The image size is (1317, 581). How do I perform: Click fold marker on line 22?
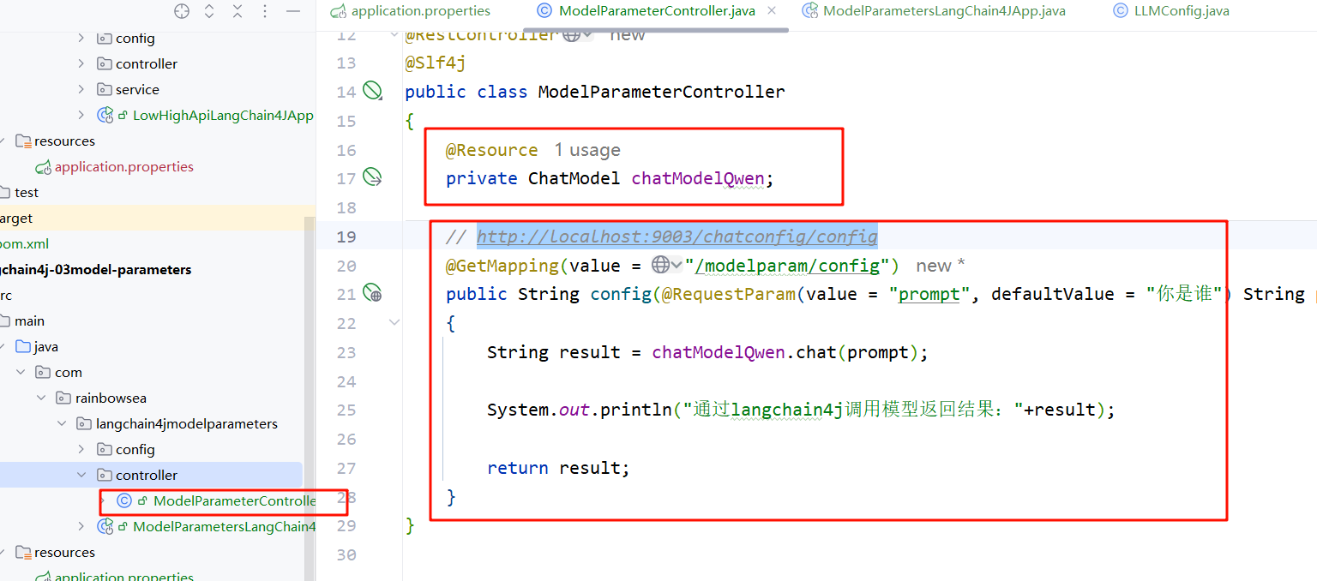coord(394,322)
